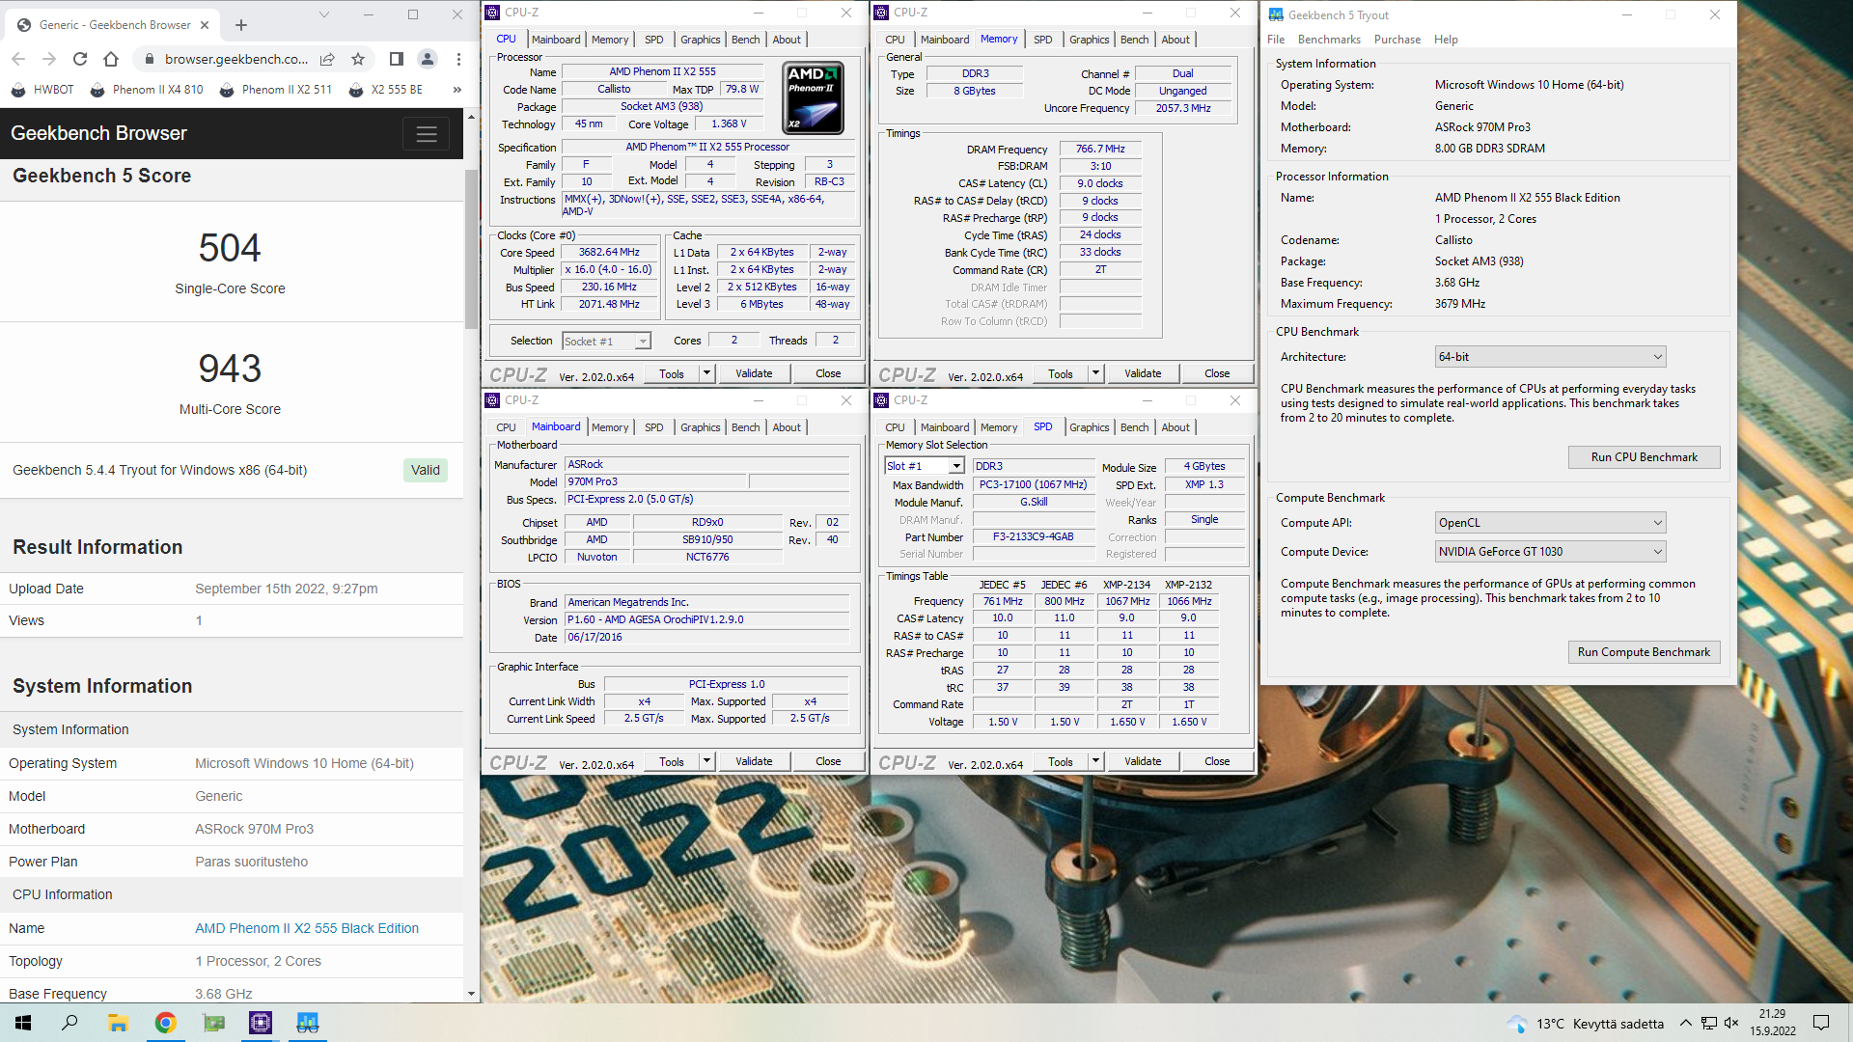Open the notification center icon

(x=1821, y=1023)
